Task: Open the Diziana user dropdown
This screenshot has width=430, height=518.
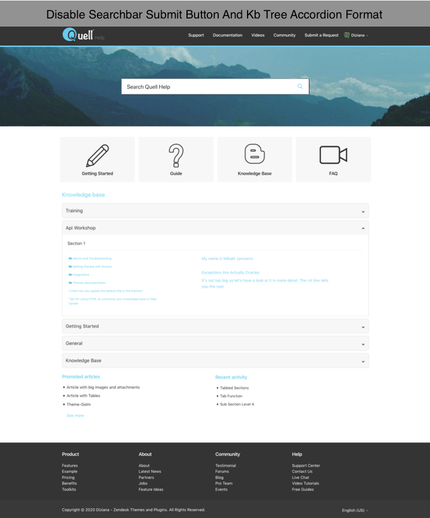Action: [x=356, y=35]
